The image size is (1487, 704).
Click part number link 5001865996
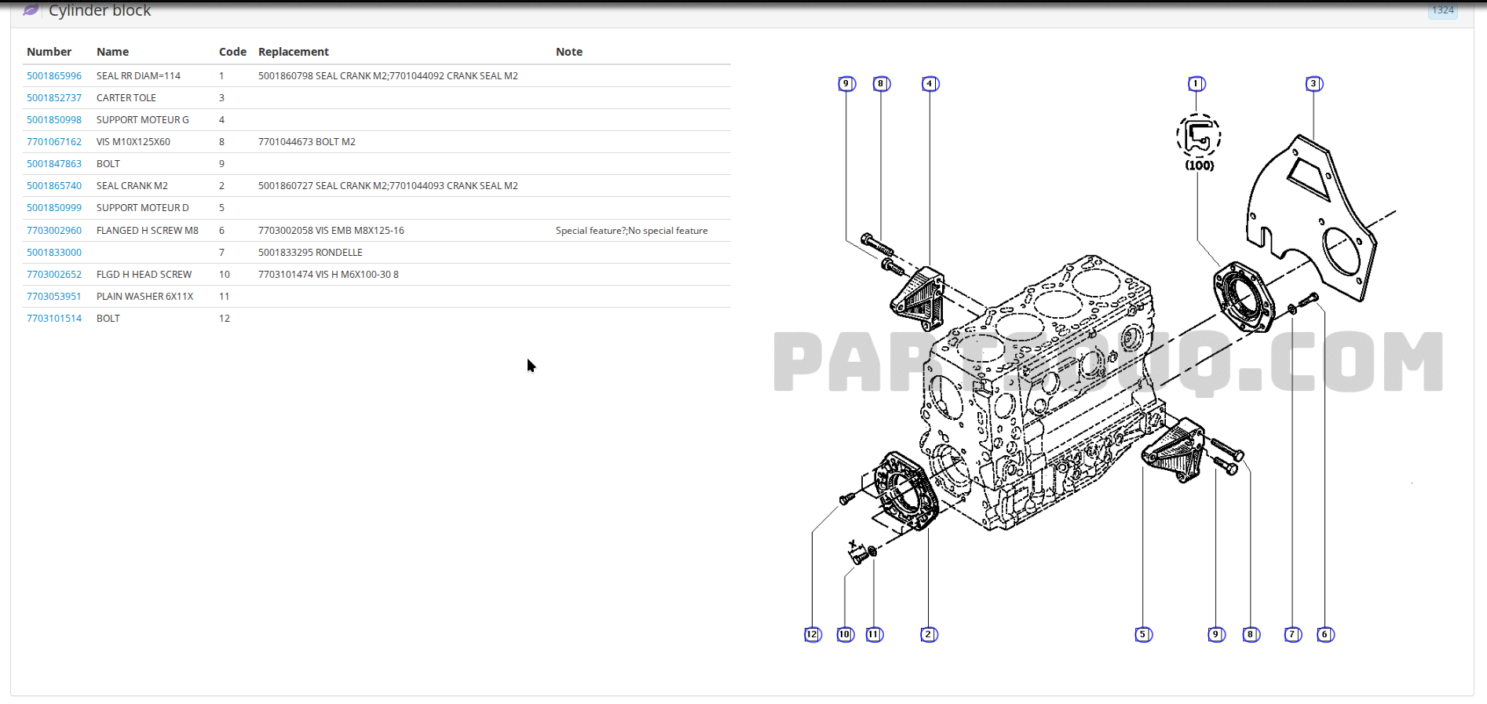pos(54,76)
